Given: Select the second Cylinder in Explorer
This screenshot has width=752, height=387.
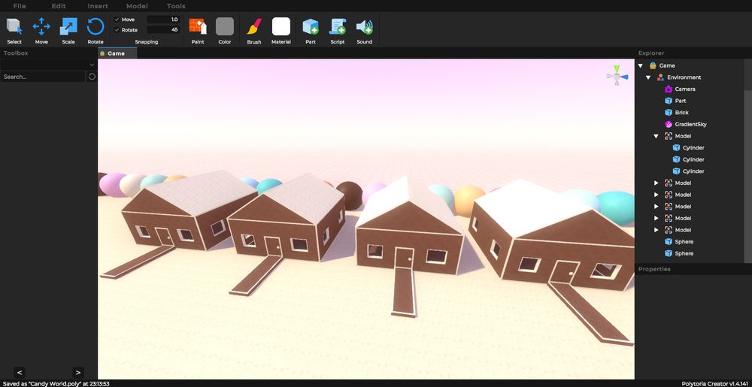Looking at the screenshot, I should point(693,159).
